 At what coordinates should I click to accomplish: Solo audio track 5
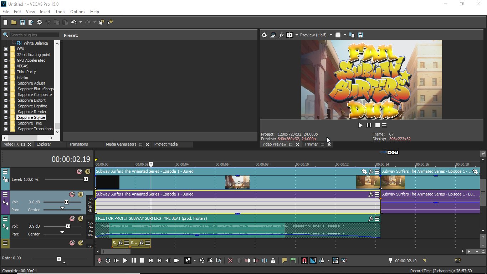coord(81,219)
